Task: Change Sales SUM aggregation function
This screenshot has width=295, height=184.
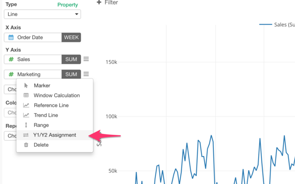Action: point(71,59)
